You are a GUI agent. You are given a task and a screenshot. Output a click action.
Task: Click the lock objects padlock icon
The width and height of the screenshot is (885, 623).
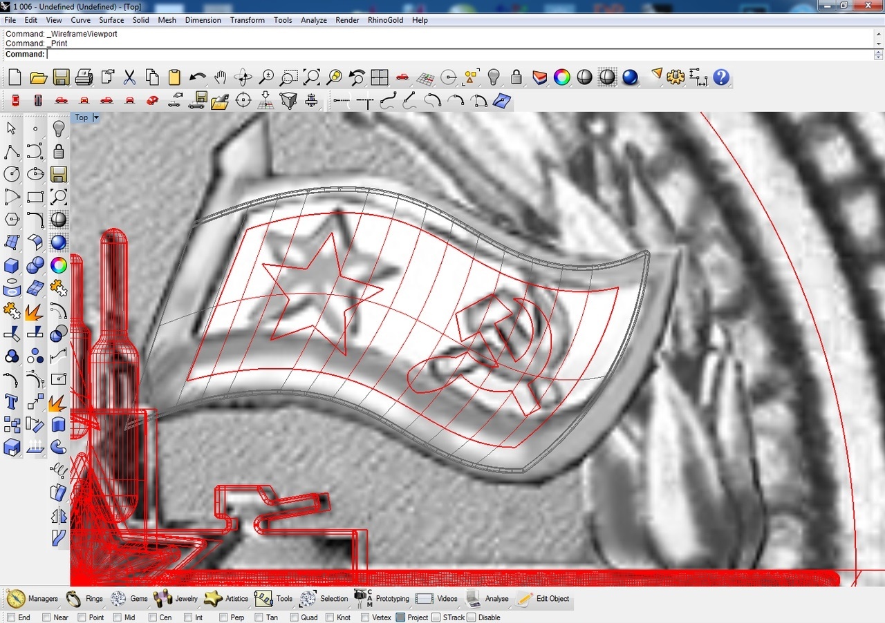coord(516,77)
